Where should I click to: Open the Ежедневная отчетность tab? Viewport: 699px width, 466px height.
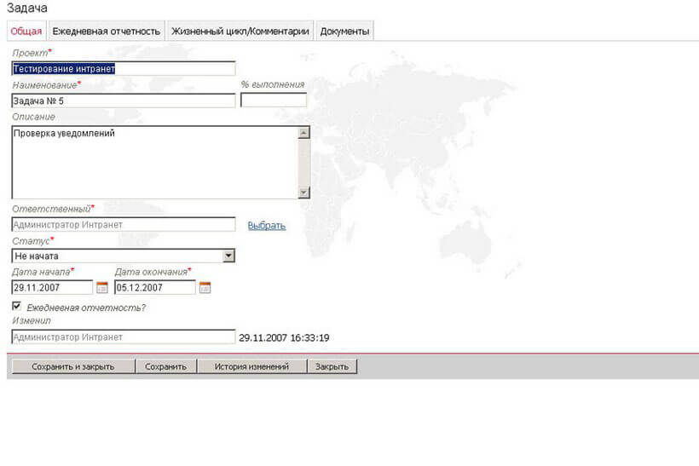(x=106, y=32)
